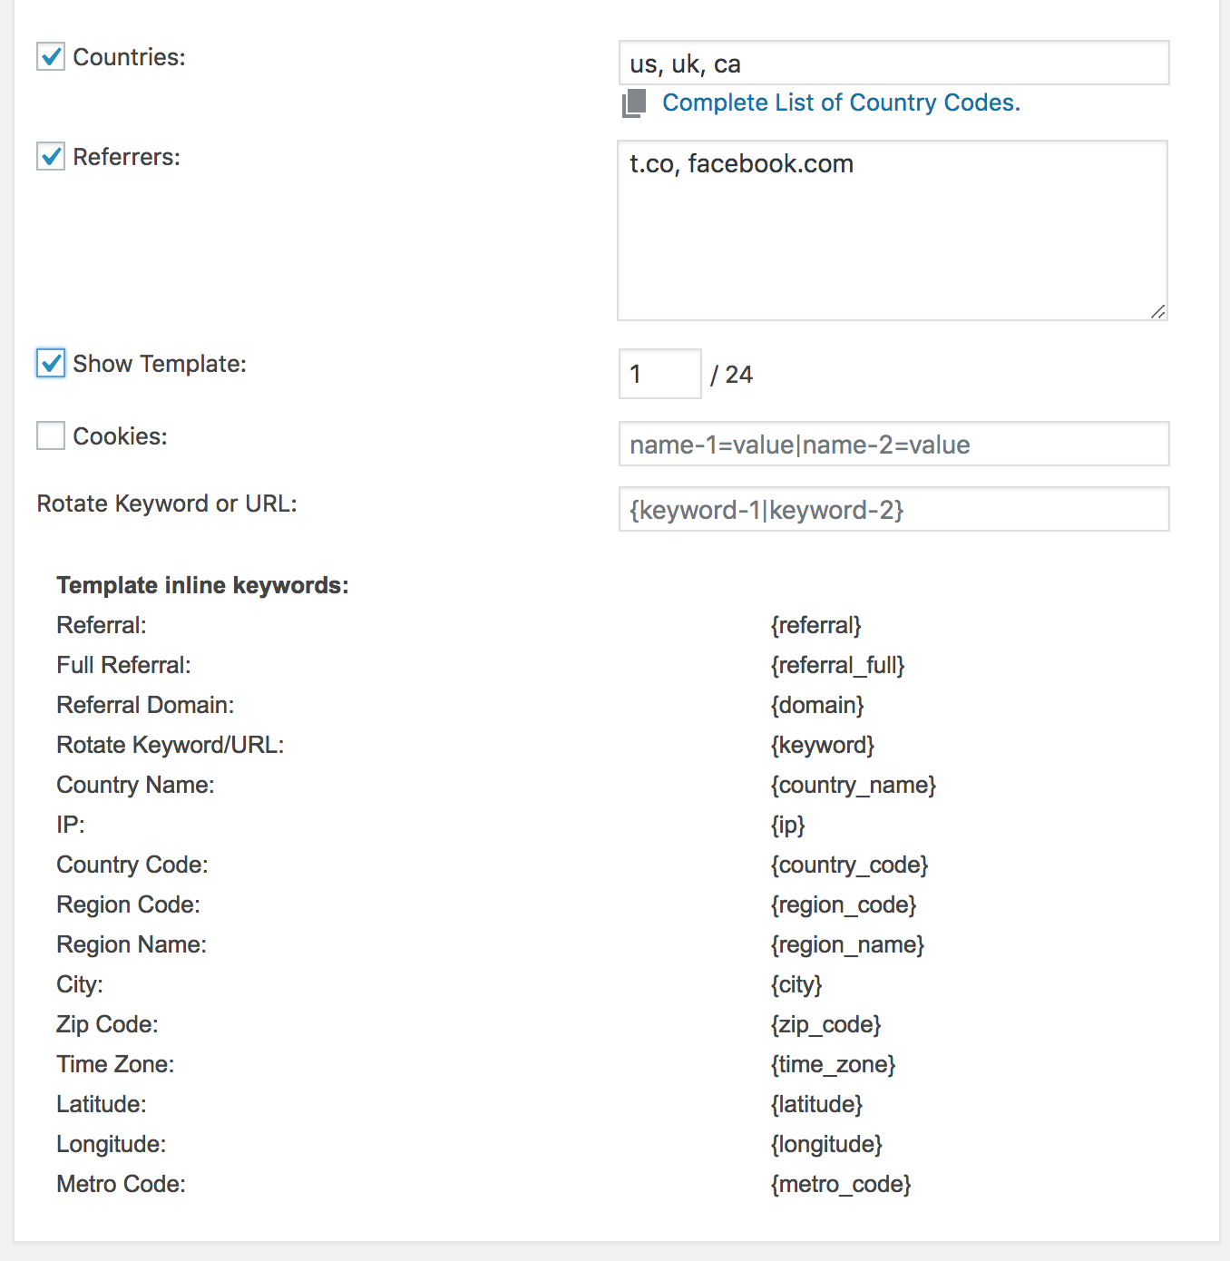1230x1261 pixels.
Task: Click the Referrers textarea resize handle
Action: coord(1158,311)
